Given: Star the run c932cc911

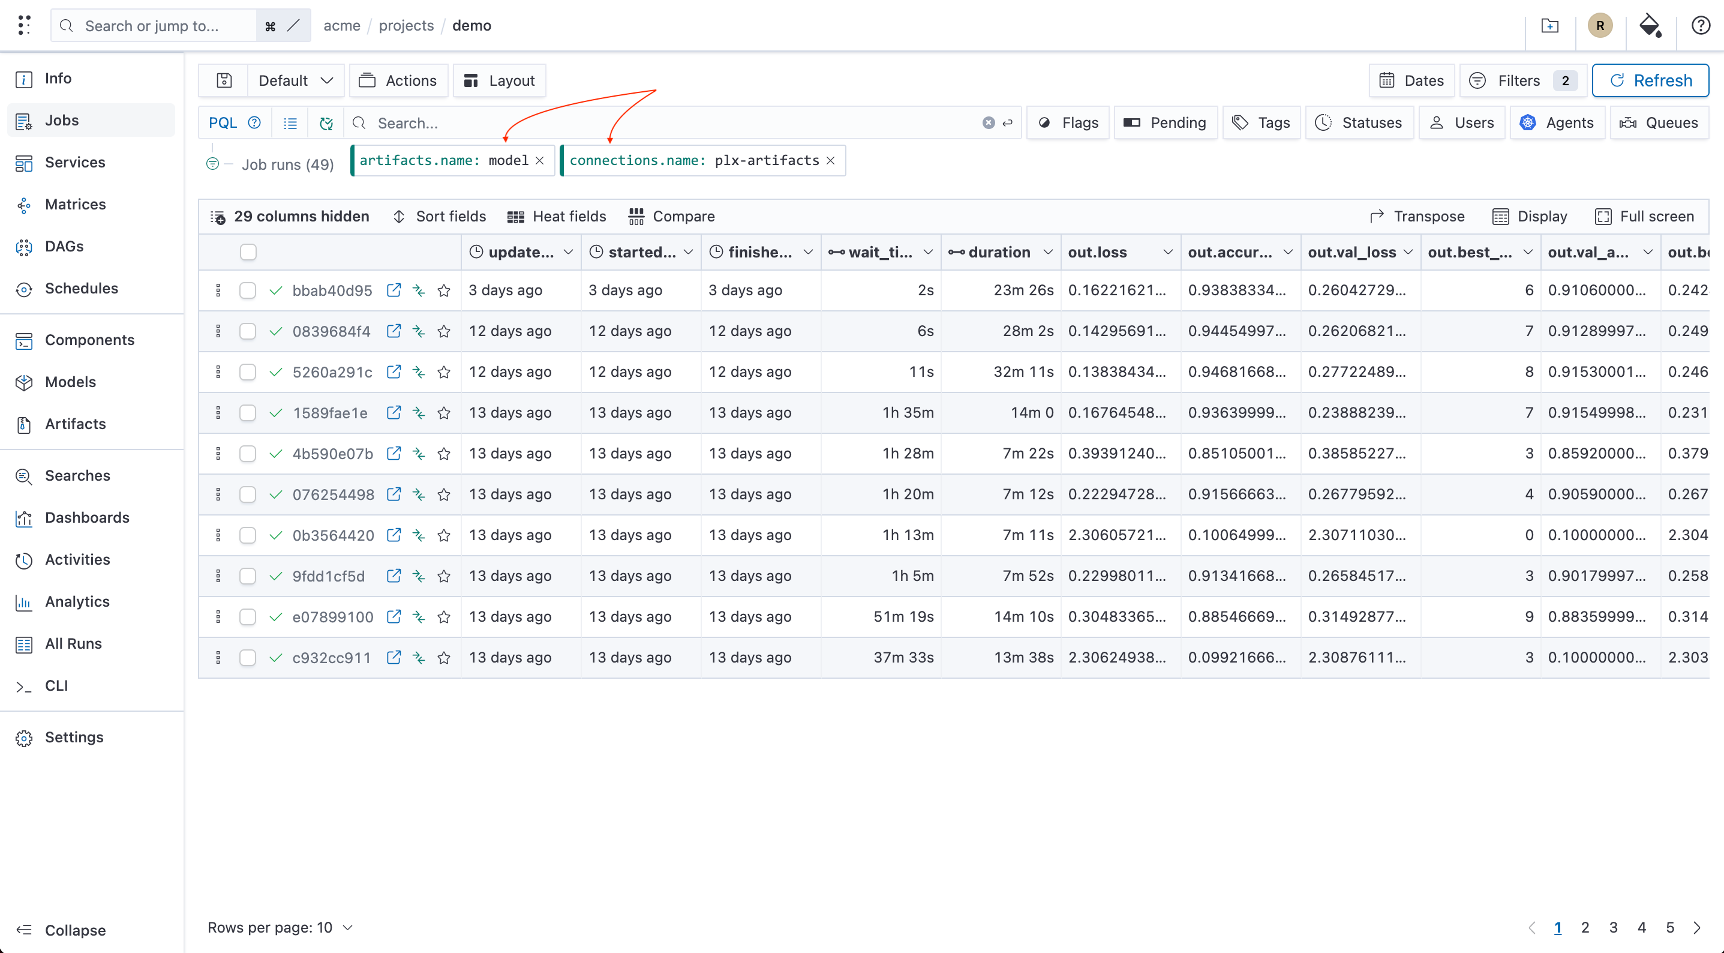Looking at the screenshot, I should 444,658.
